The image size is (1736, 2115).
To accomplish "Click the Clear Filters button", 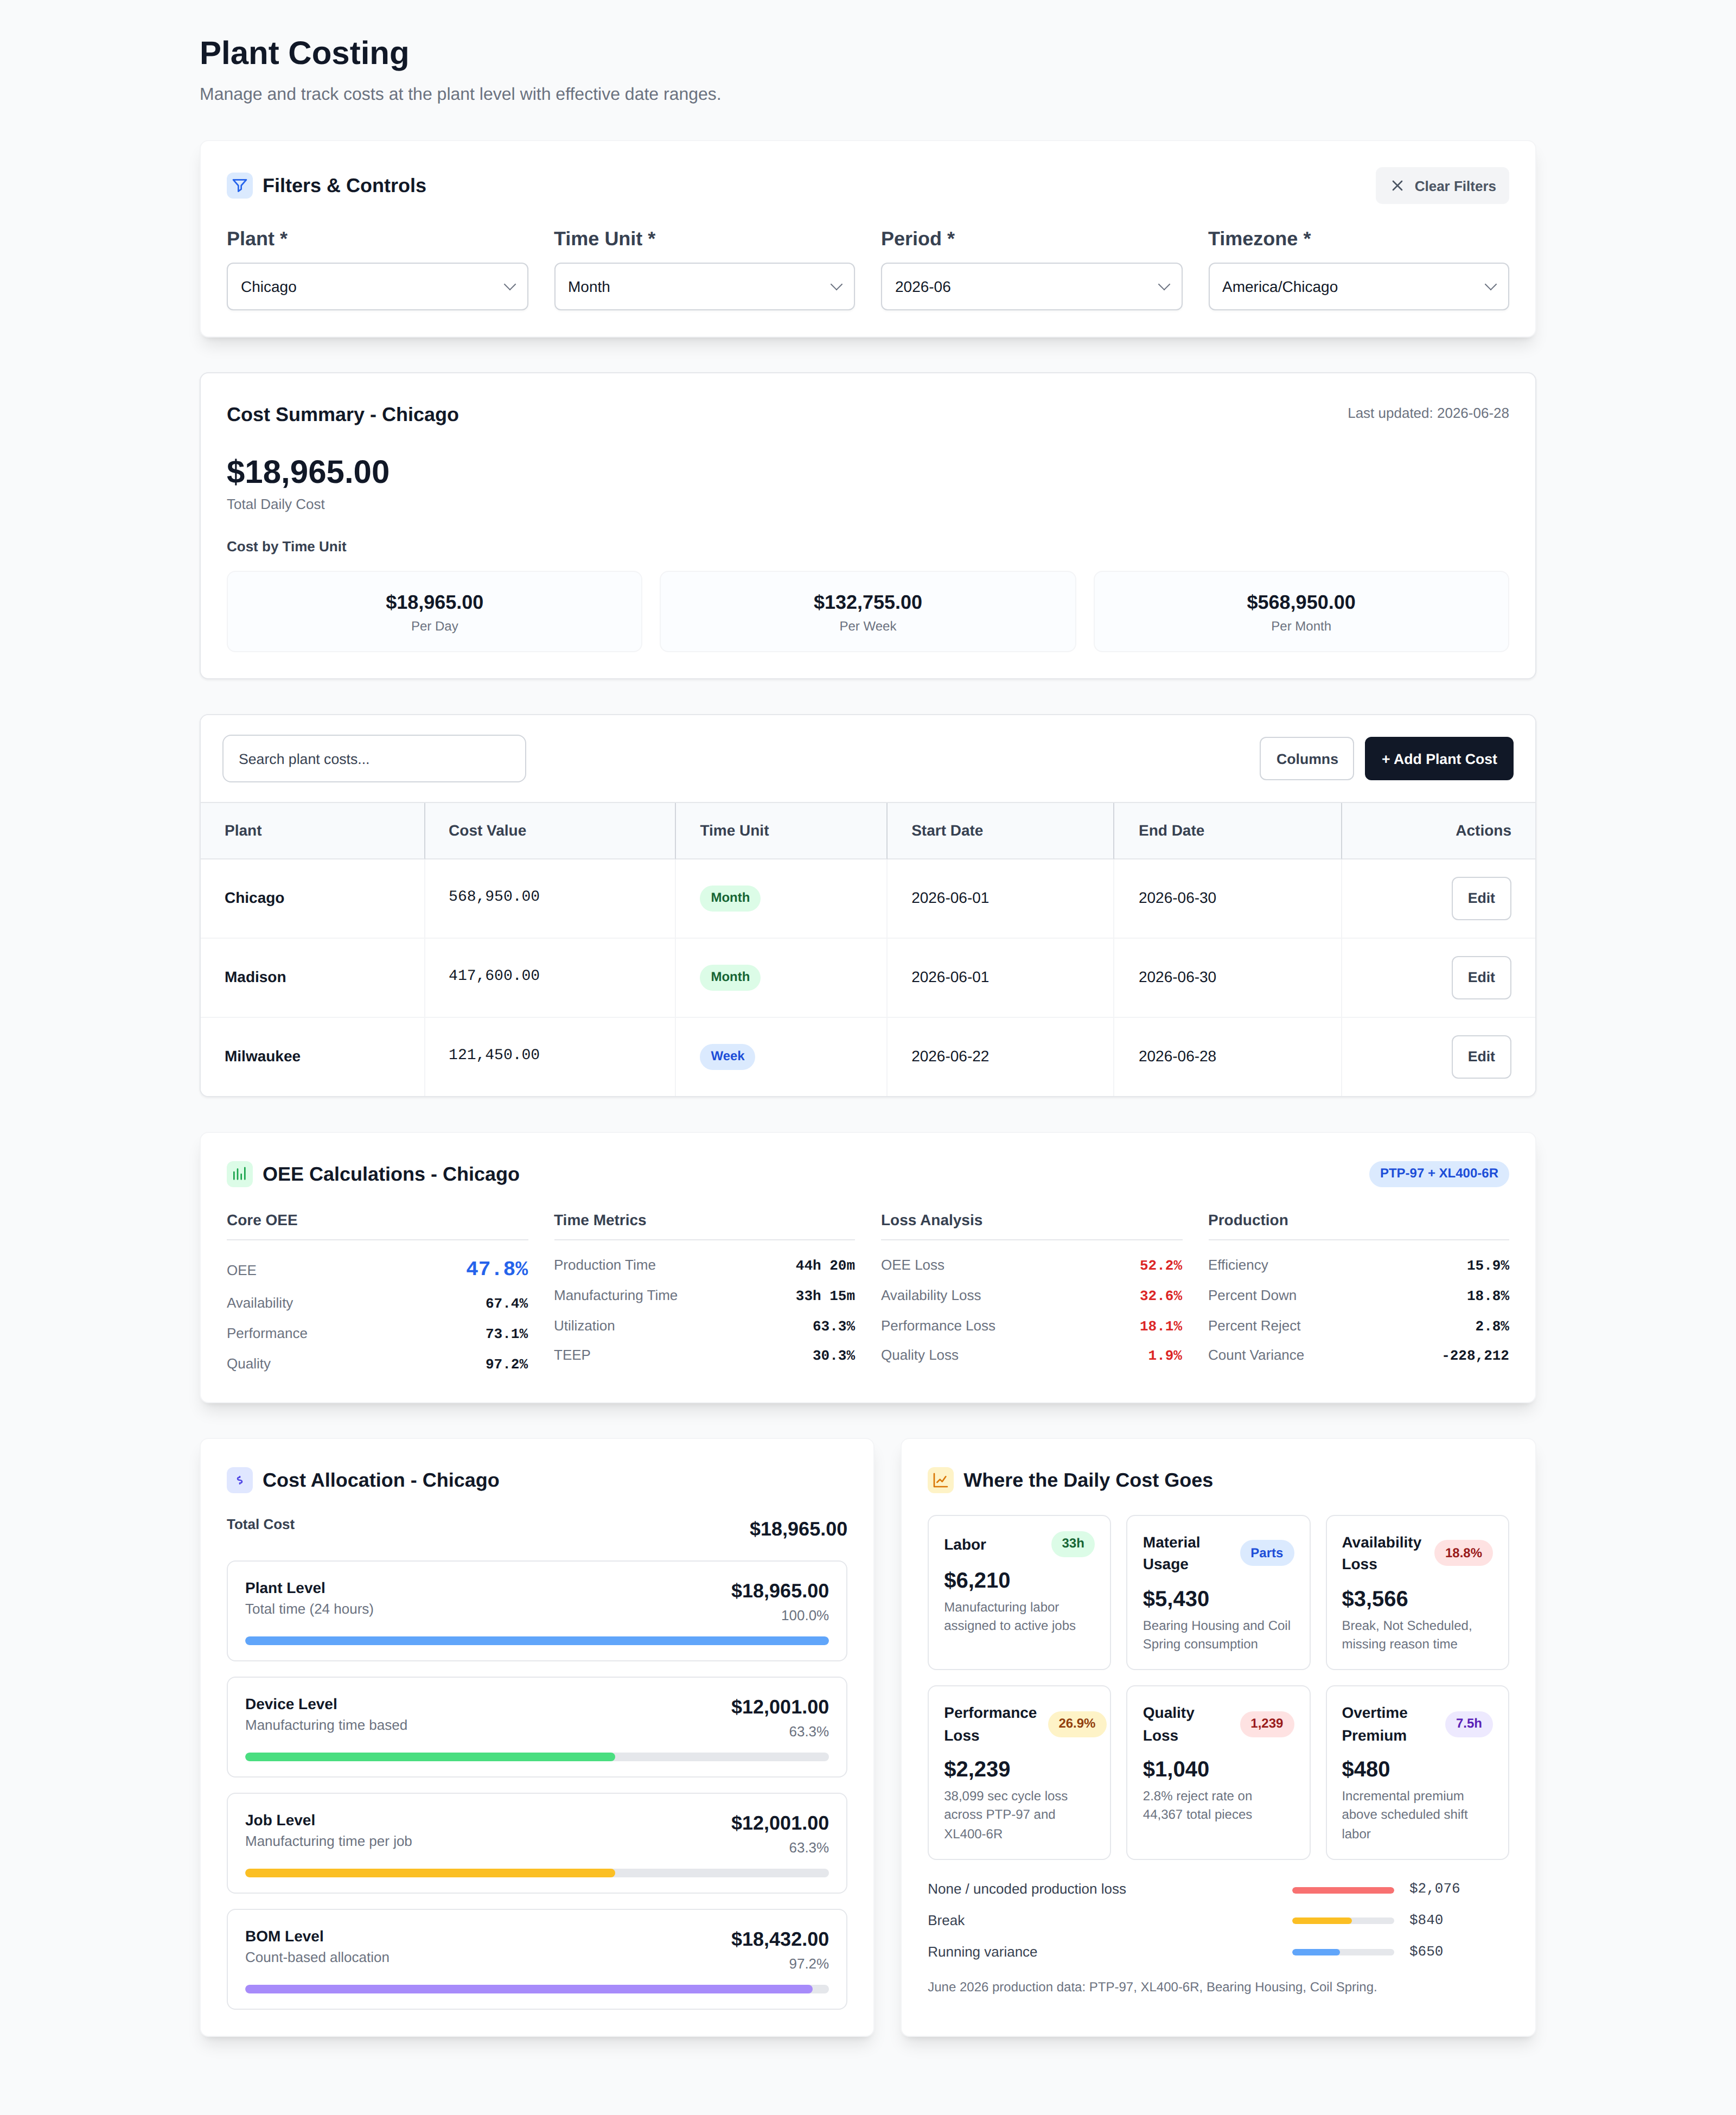I will click(x=1442, y=186).
